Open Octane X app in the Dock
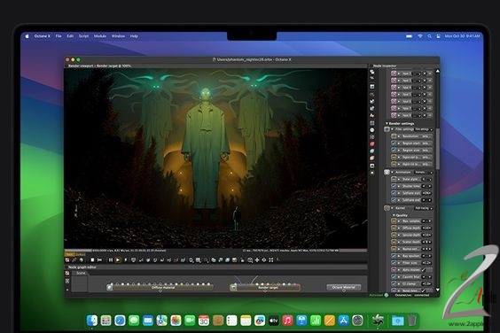 378,320
